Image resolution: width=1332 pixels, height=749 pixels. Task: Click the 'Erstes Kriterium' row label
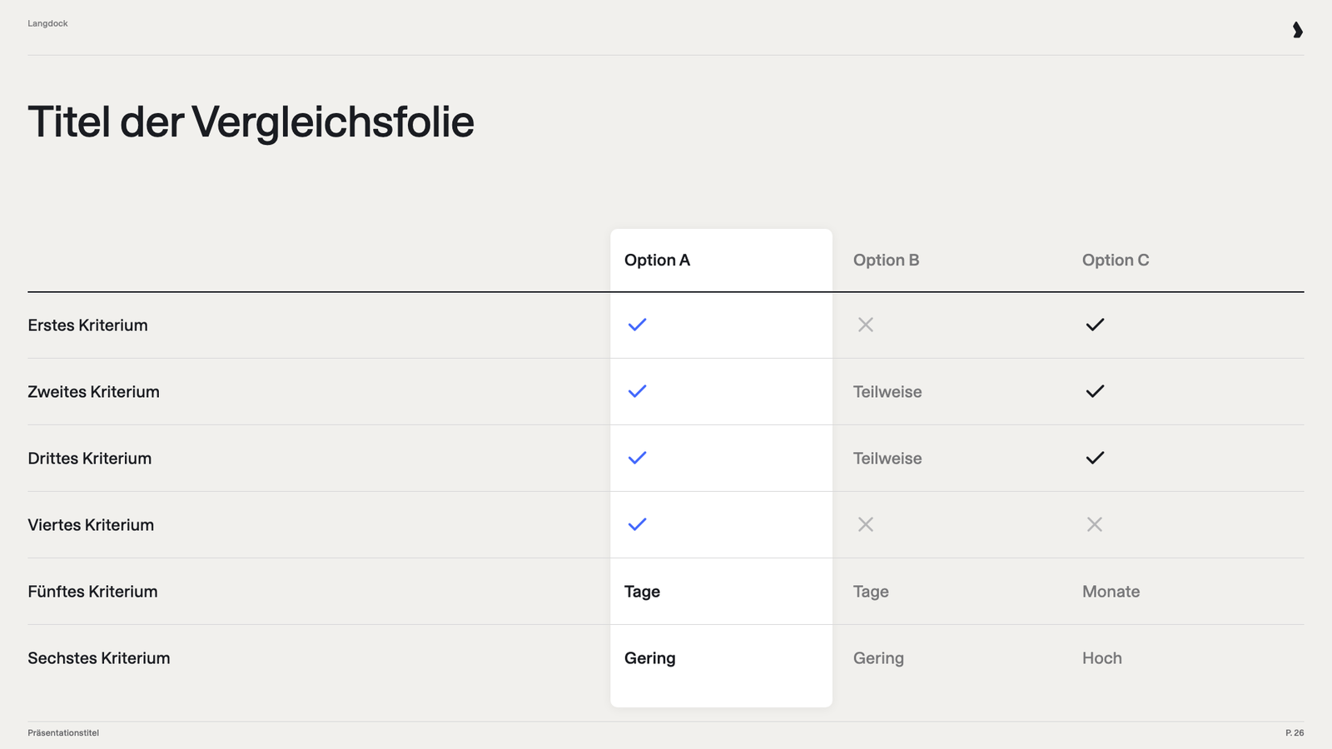click(87, 325)
